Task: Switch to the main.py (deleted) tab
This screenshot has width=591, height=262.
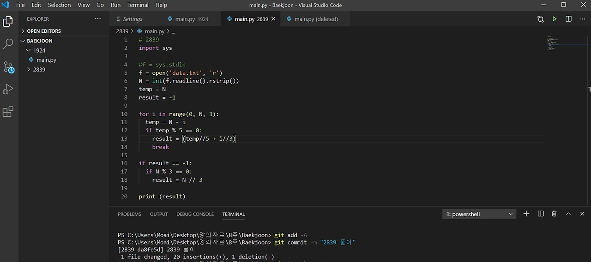Action: tap(316, 19)
